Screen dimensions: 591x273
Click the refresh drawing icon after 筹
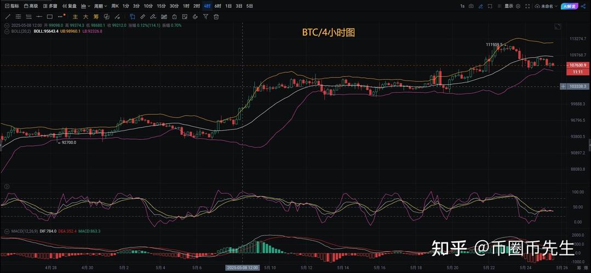107,17
